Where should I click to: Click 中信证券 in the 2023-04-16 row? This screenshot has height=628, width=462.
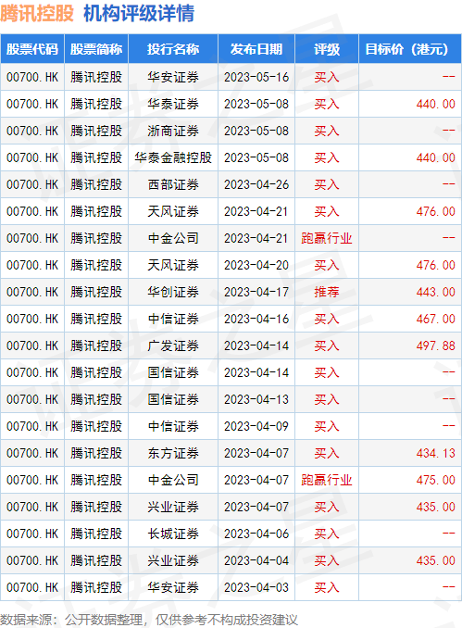pyautogui.click(x=173, y=319)
